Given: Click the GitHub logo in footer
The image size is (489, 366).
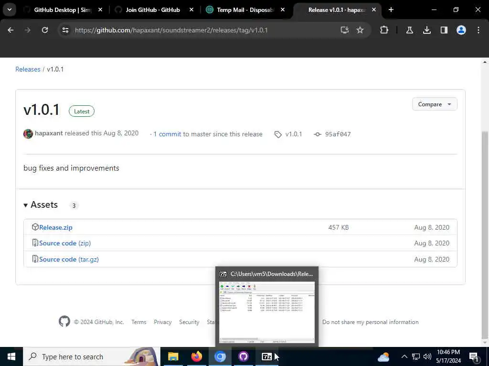Looking at the screenshot, I should coord(64,322).
